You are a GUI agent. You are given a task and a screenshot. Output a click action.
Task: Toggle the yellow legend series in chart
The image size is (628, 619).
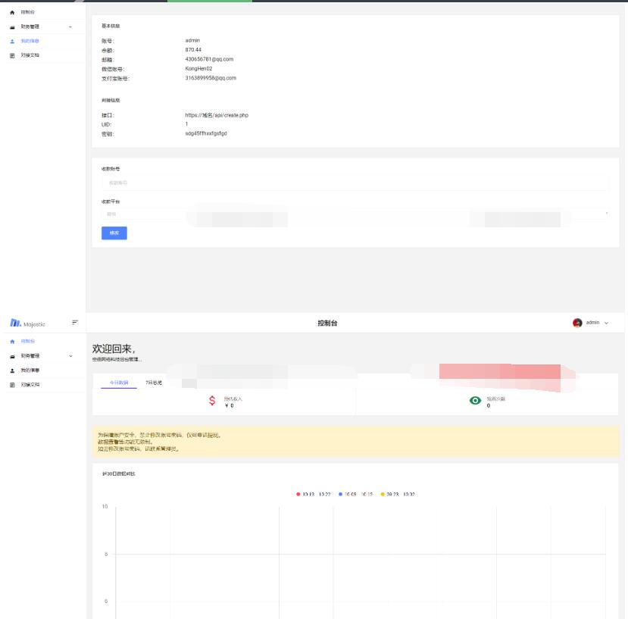pyautogui.click(x=398, y=494)
